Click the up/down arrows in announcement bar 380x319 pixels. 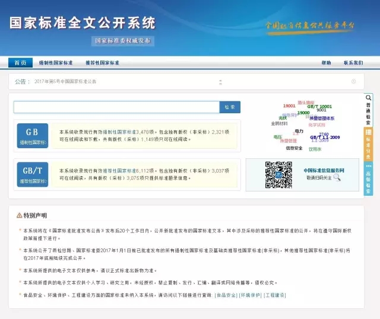click(220, 82)
